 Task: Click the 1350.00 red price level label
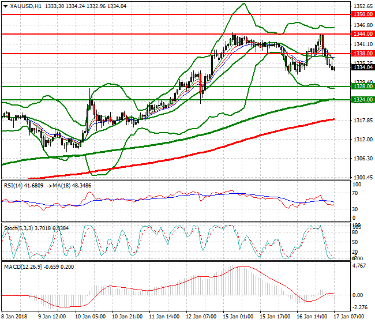pyautogui.click(x=363, y=14)
